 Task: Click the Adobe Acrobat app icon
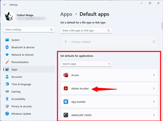pyautogui.click(x=66, y=88)
